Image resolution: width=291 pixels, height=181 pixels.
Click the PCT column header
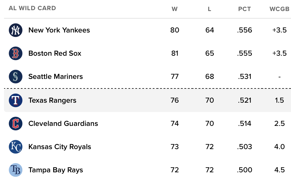pyautogui.click(x=244, y=9)
